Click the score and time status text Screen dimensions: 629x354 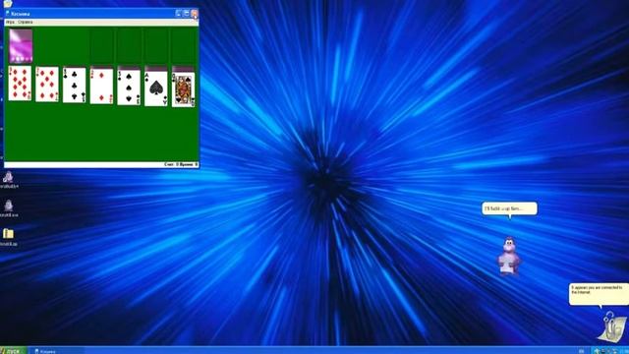click(181, 164)
